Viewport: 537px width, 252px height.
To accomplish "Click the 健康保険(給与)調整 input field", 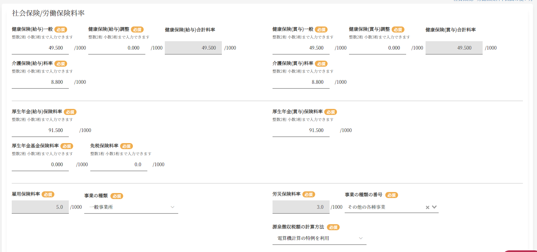I will 117,48.
